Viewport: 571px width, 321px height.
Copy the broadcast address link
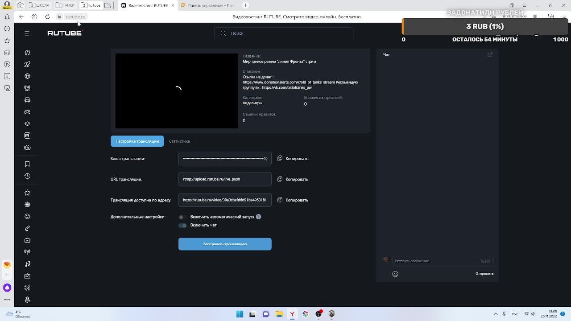click(293, 200)
